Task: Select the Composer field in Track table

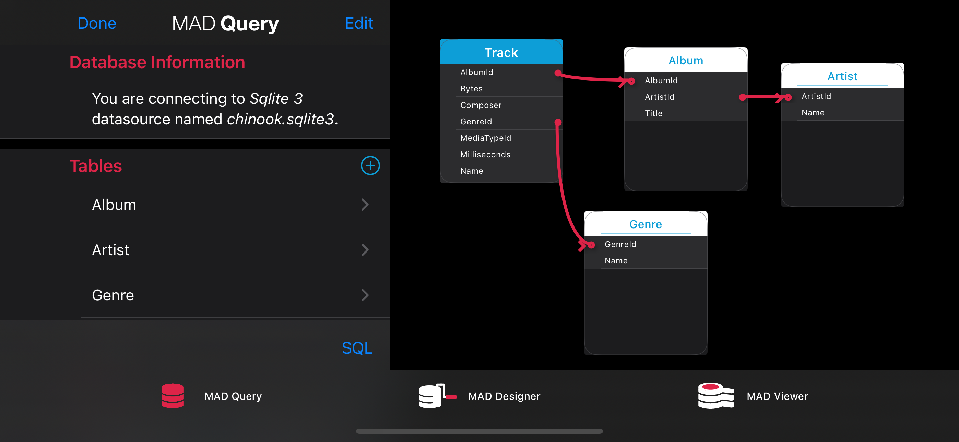Action: pos(495,105)
